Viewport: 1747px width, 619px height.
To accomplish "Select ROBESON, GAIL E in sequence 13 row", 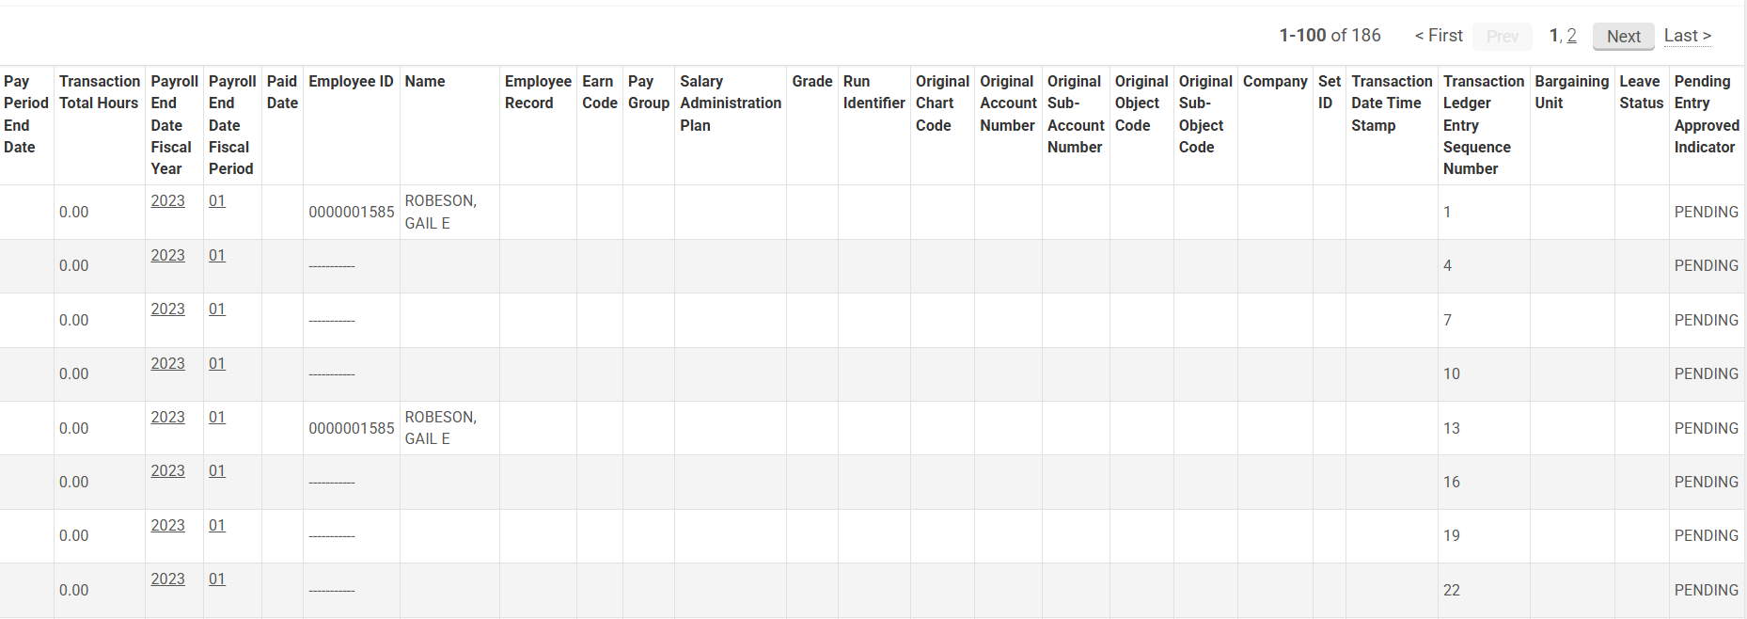I will click(440, 428).
